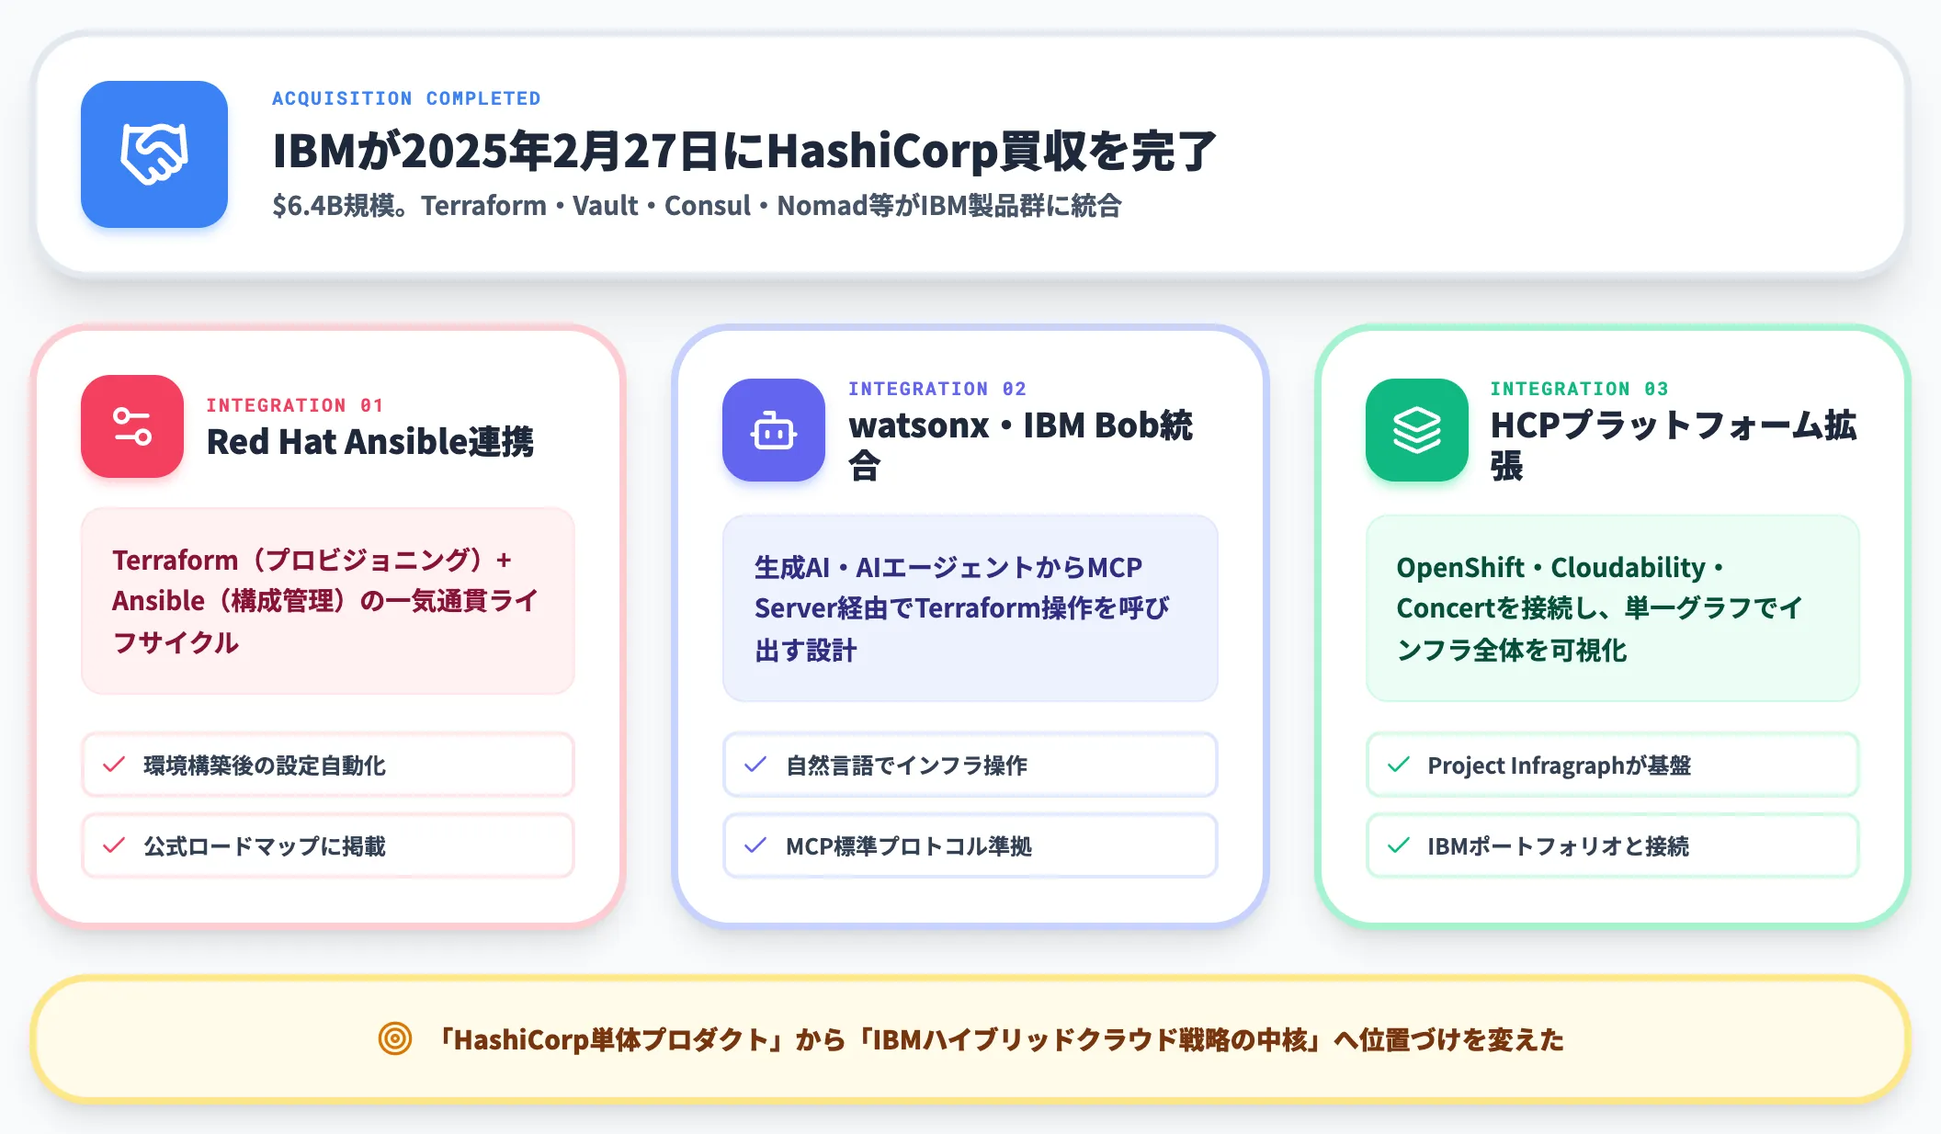
Task: Click the purple robot icon for Integration 02
Action: (774, 430)
